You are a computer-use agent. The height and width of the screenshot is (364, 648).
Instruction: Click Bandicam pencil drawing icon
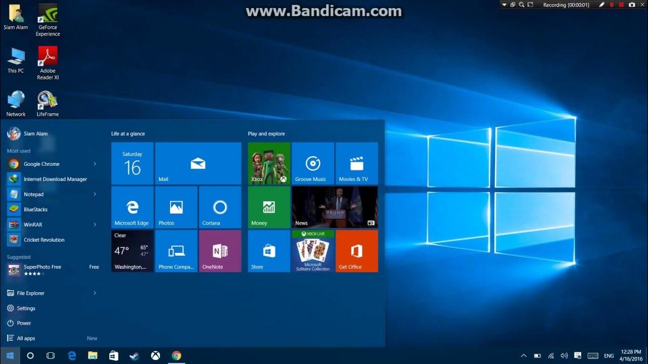[602, 5]
